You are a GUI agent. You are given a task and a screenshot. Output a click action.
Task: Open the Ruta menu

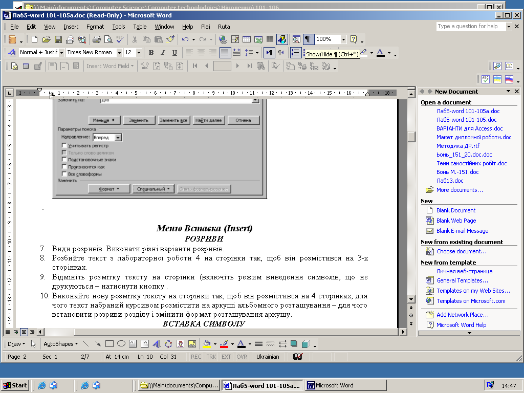pyautogui.click(x=224, y=27)
